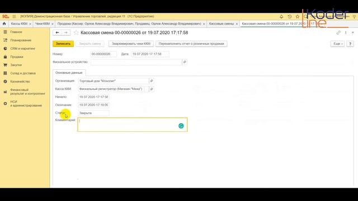Viewport: 358px width, 201px height.
Task: Click the Дата input field
Action: tap(150, 54)
